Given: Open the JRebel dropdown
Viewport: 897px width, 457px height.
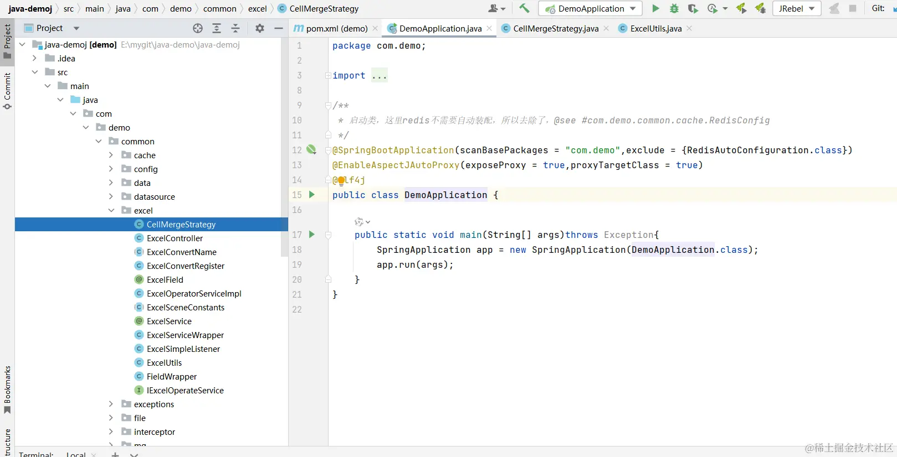Looking at the screenshot, I should coord(796,8).
